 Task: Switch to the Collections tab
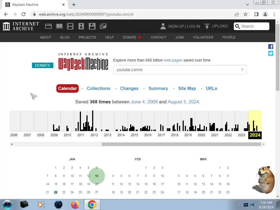(x=98, y=88)
